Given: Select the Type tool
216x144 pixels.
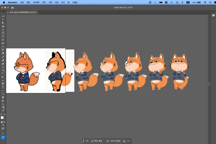Looking at the screenshot, I should point(3,87).
